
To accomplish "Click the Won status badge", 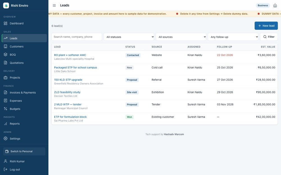I will [x=129, y=117].
